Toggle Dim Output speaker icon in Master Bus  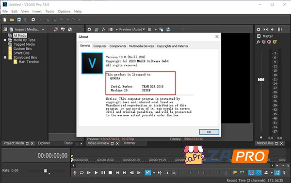[x=273, y=30]
